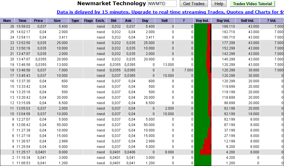Click ask 0,0406 in trade 3
The height and width of the screenshot is (166, 284).
coord(130,152)
